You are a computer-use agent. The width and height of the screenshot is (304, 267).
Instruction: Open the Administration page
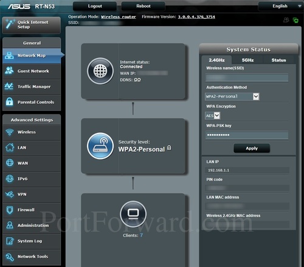click(32, 226)
